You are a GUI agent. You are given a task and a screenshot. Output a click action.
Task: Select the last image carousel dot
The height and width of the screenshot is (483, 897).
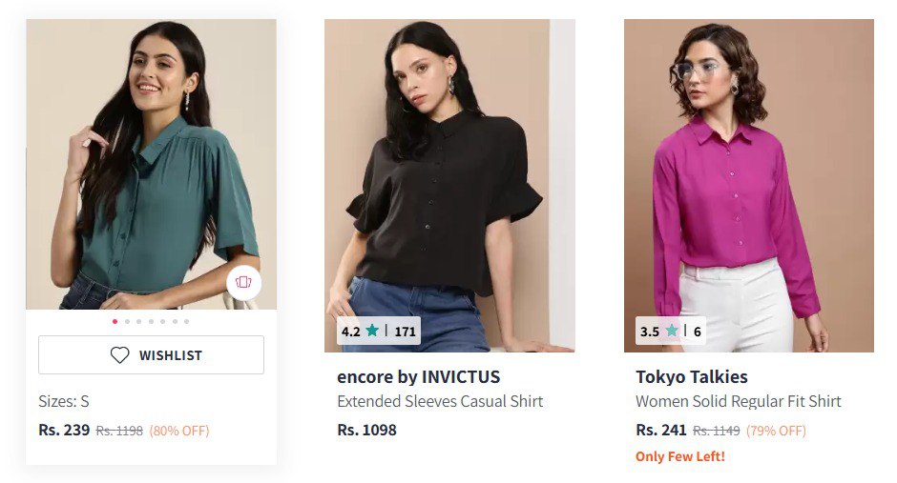tap(186, 322)
